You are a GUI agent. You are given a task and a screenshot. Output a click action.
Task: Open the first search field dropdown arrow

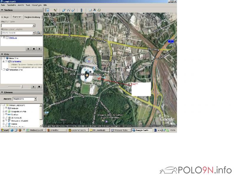point(34,25)
